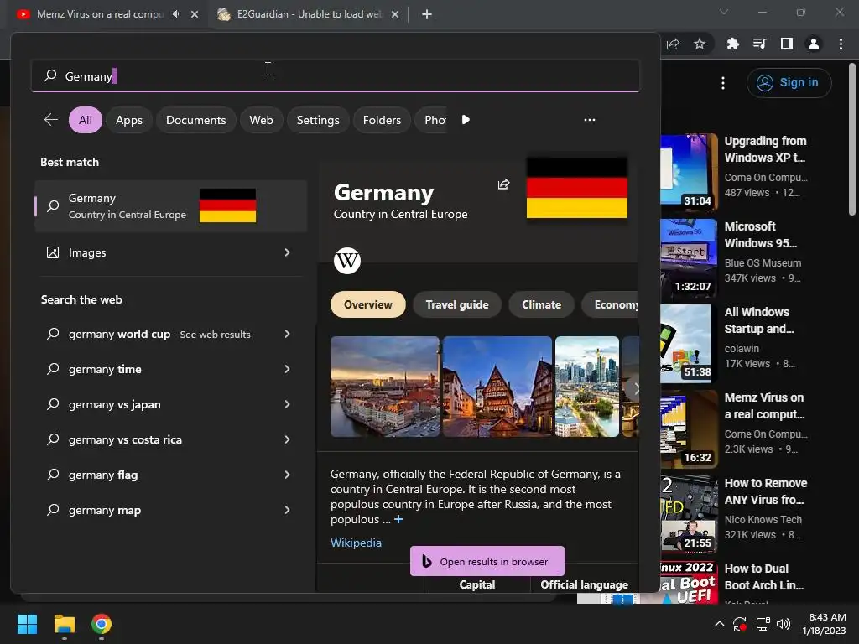This screenshot has width=859, height=644.
Task: Click the search back arrow
Action: (51, 120)
